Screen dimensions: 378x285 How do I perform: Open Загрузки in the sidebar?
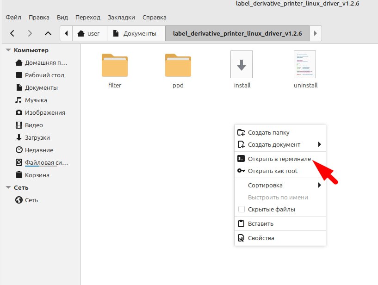click(x=37, y=137)
